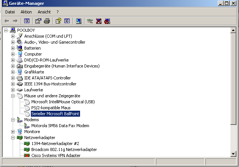Select PS/2-kompatible Maus
Screen dimensions: 239x167
[x=51, y=108]
